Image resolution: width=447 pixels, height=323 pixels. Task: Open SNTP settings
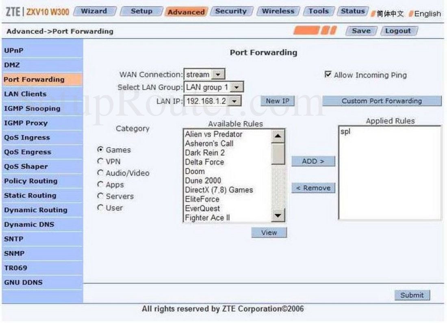pos(42,239)
